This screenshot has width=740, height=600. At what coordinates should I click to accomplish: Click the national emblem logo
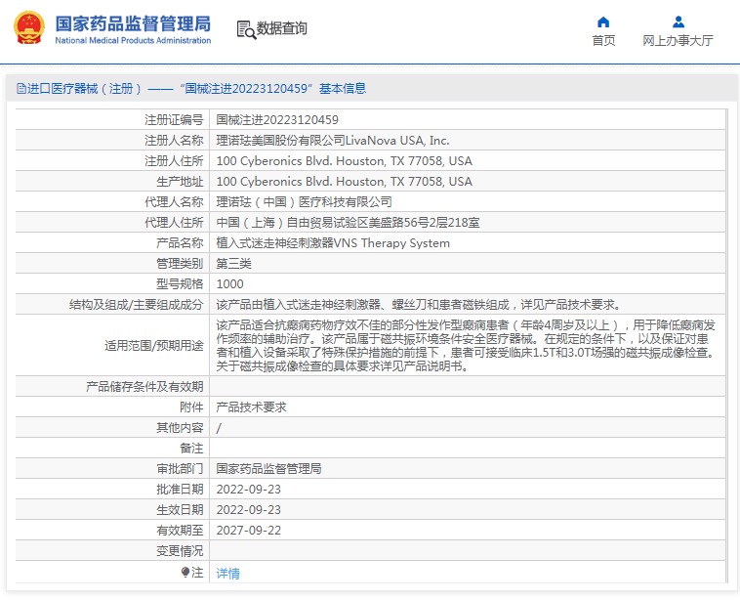29,27
